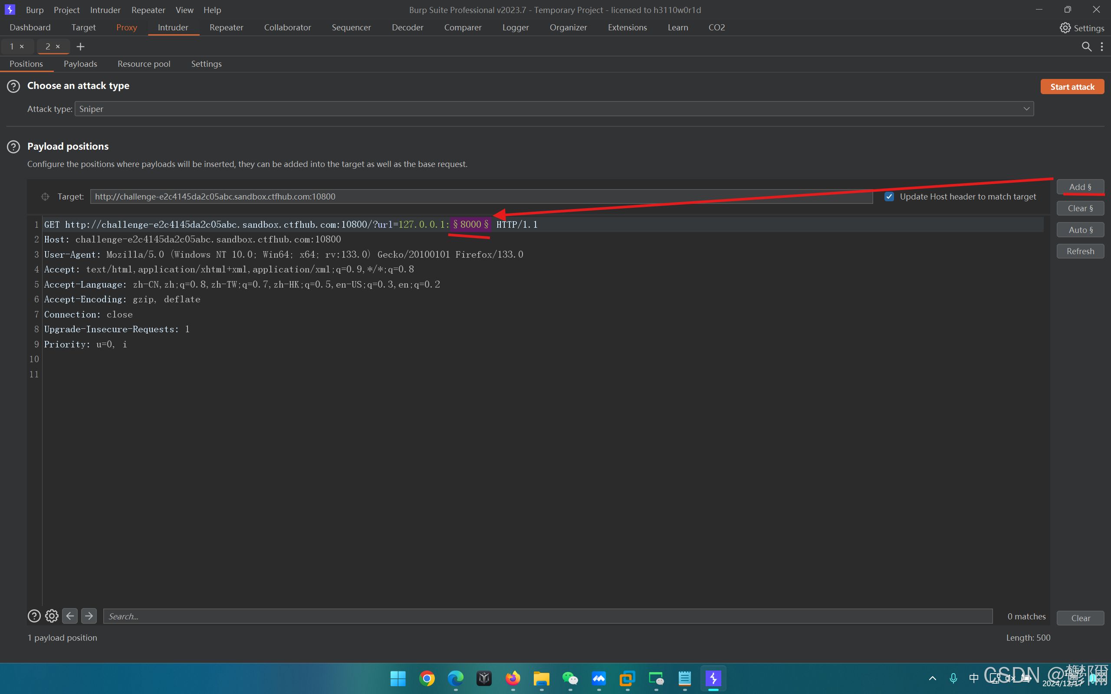The image size is (1111, 694).
Task: Click into the Target URL field
Action: [481, 196]
